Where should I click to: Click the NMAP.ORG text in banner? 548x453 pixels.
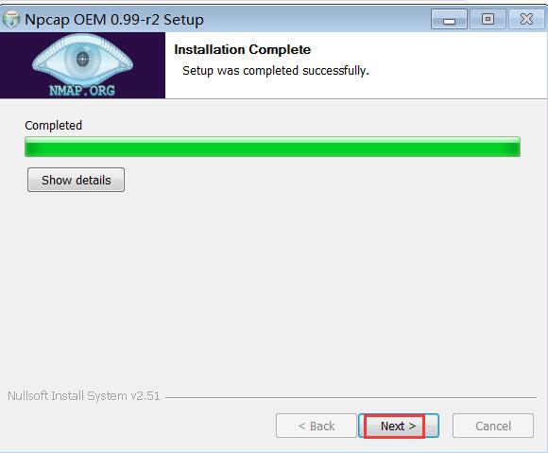point(82,91)
